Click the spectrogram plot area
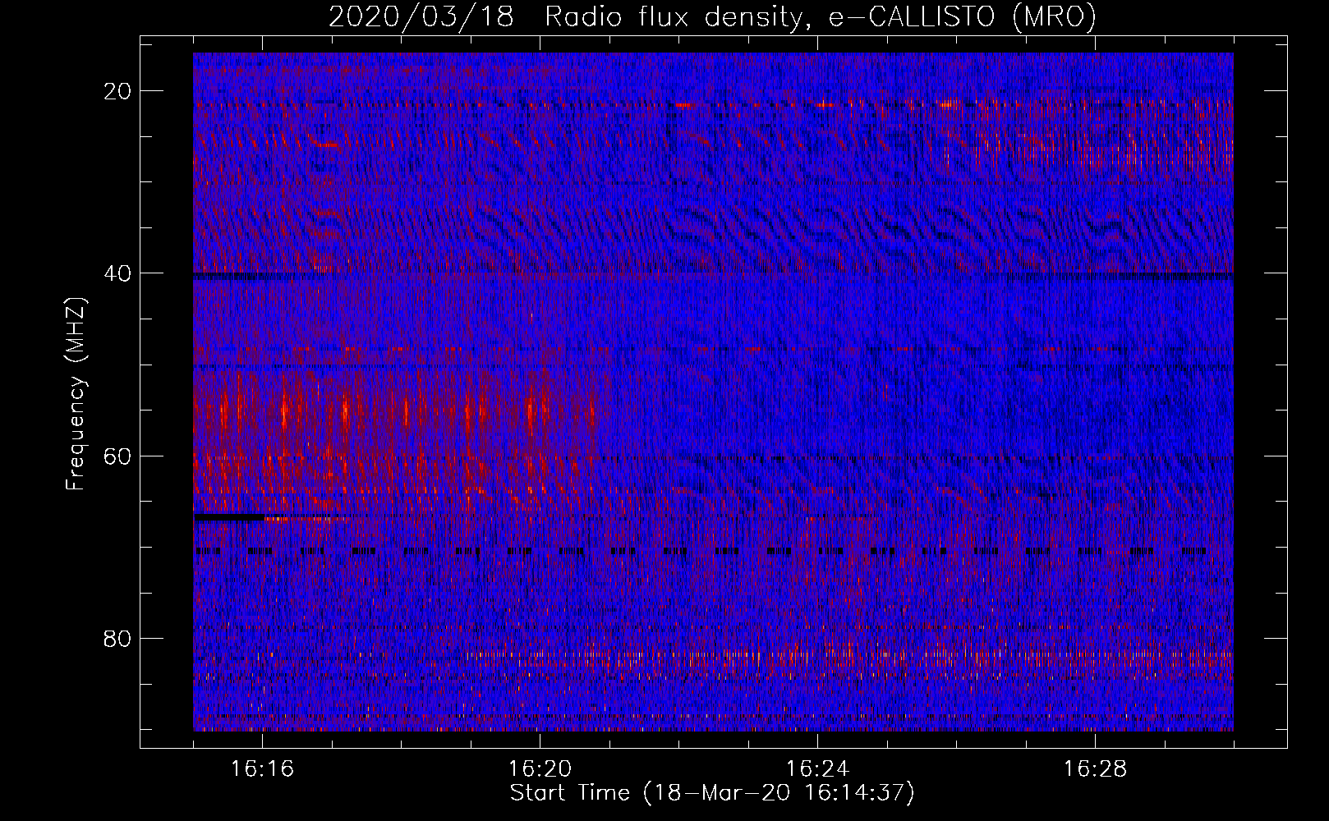Viewport: 1329px width, 821px height. 713,392
